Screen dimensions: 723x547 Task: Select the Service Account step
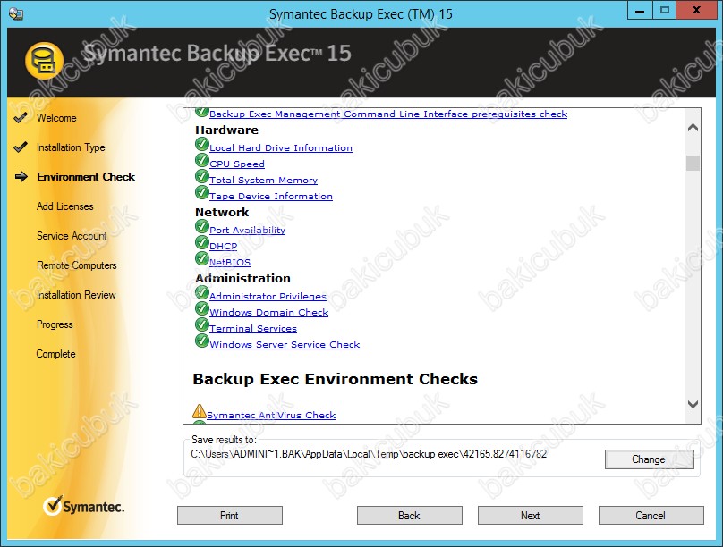[72, 236]
